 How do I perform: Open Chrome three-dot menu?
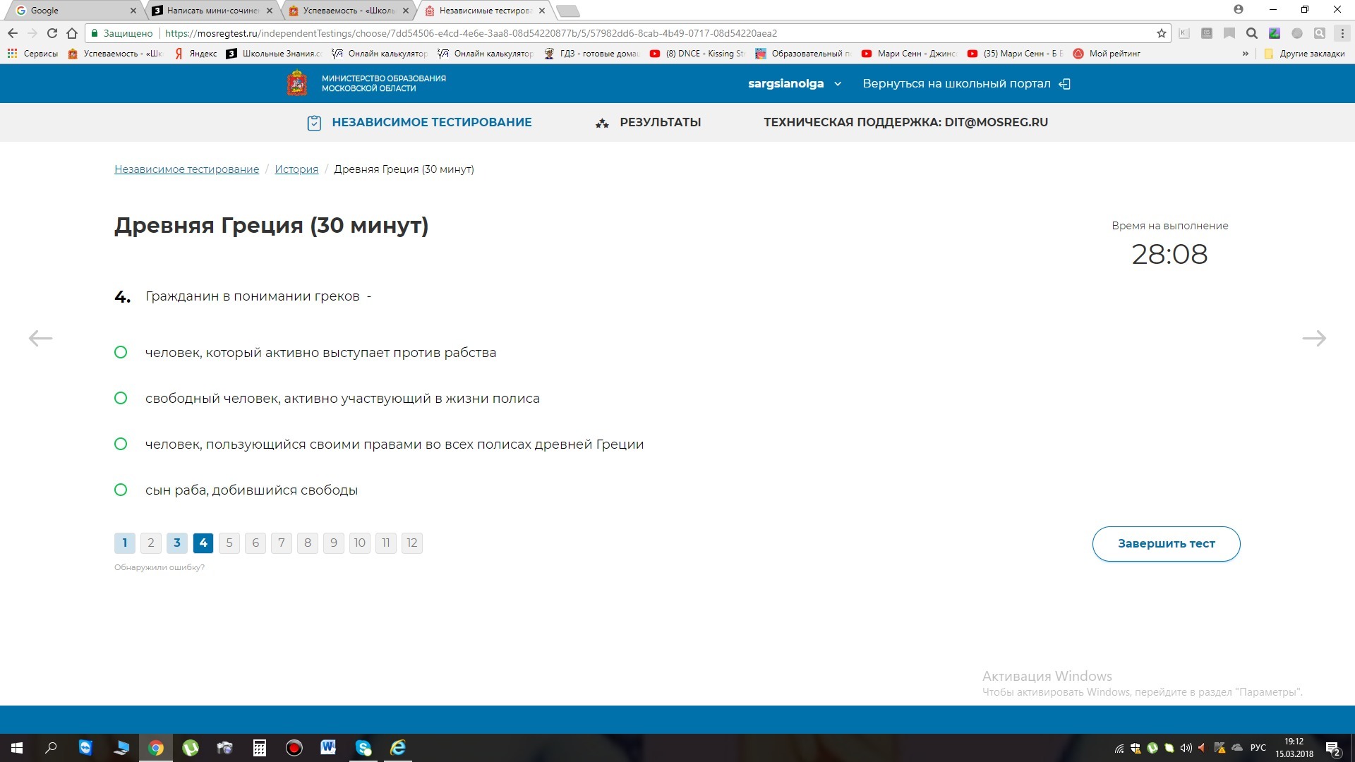tap(1342, 33)
